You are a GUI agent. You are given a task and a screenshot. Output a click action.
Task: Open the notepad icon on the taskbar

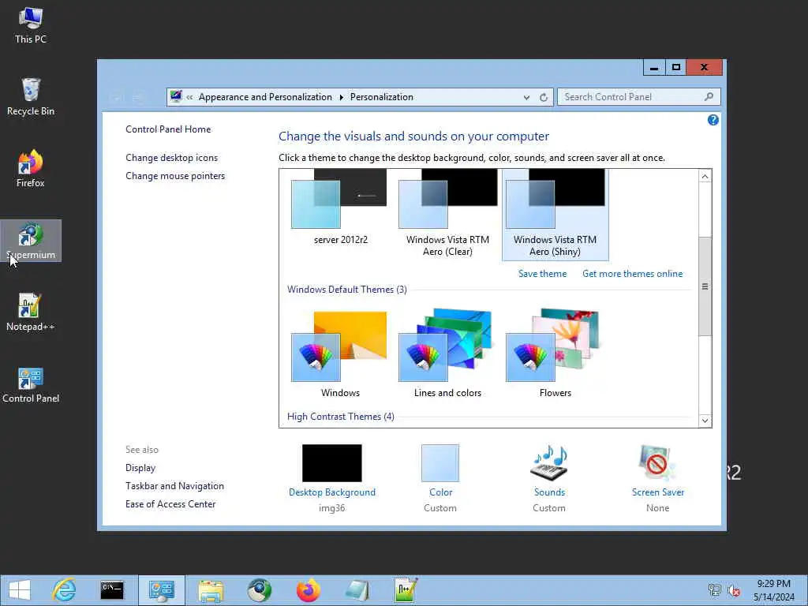(357, 590)
